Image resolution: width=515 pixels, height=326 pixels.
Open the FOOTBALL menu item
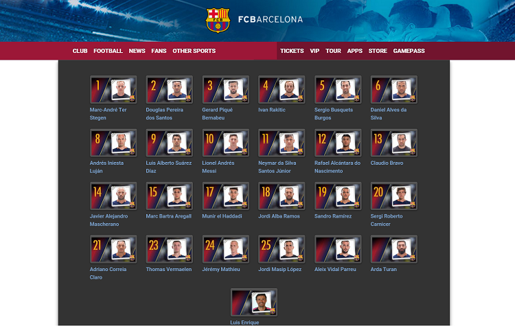(108, 51)
